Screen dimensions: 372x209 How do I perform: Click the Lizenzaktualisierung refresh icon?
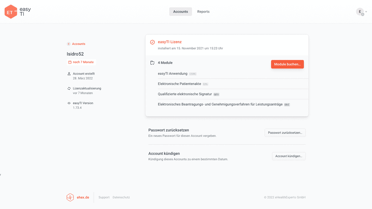click(69, 88)
